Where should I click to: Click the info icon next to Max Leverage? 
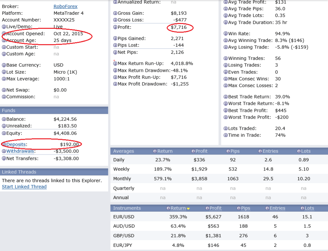coord(4,79)
